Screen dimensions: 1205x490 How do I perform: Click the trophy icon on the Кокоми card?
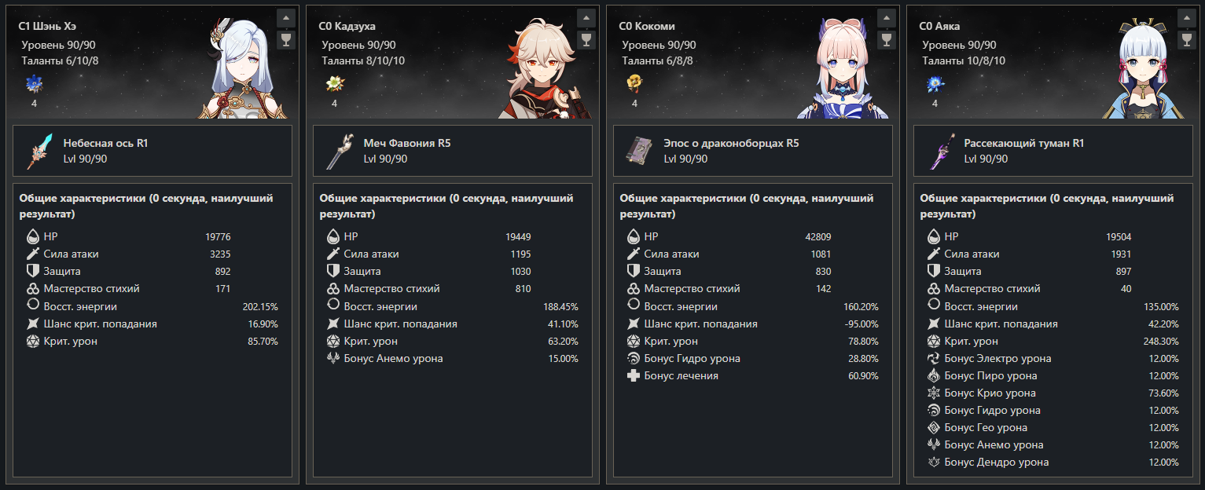click(887, 39)
